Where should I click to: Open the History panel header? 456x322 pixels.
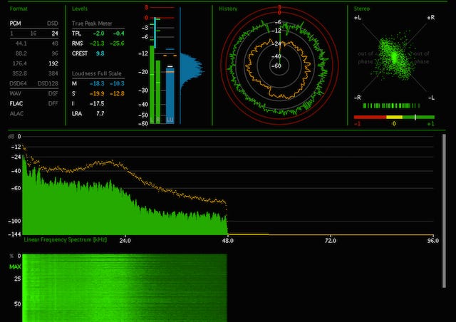pos(228,9)
